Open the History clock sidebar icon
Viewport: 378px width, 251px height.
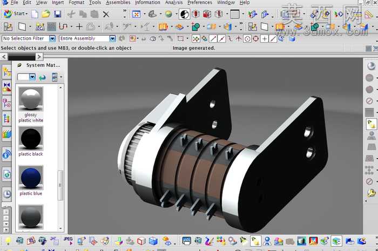[x=7, y=194]
